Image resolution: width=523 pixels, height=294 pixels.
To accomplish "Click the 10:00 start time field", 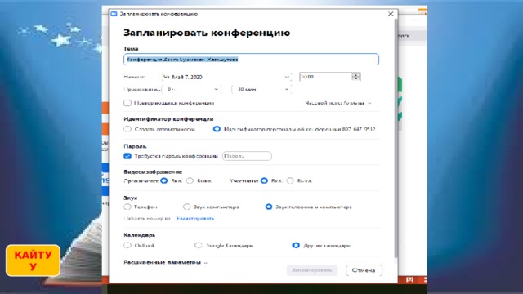I will click(325, 77).
